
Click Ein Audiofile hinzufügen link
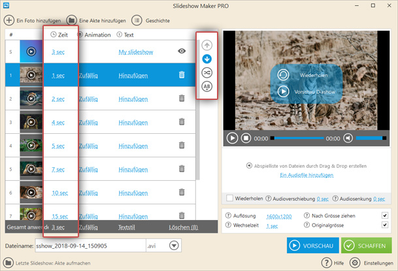click(x=307, y=175)
